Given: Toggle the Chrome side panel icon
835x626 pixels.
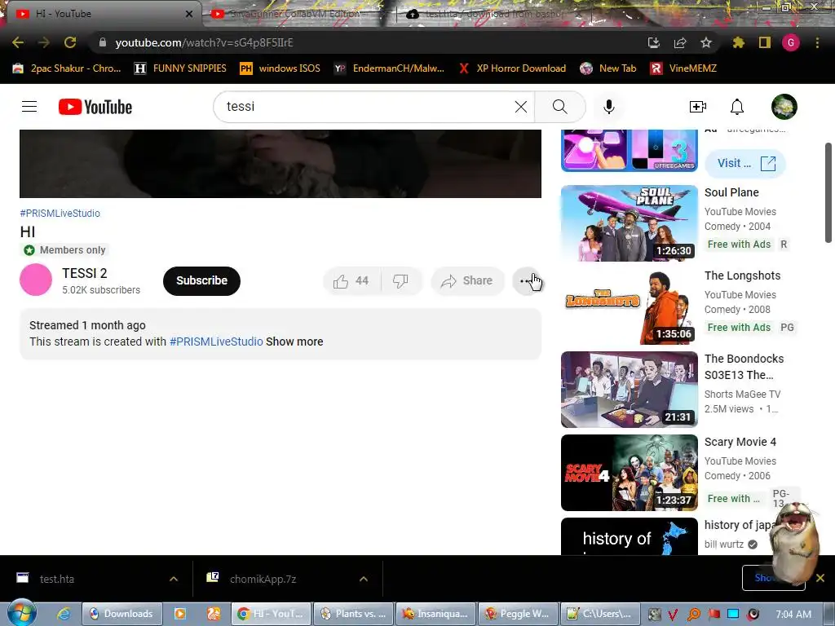Looking at the screenshot, I should [765, 42].
